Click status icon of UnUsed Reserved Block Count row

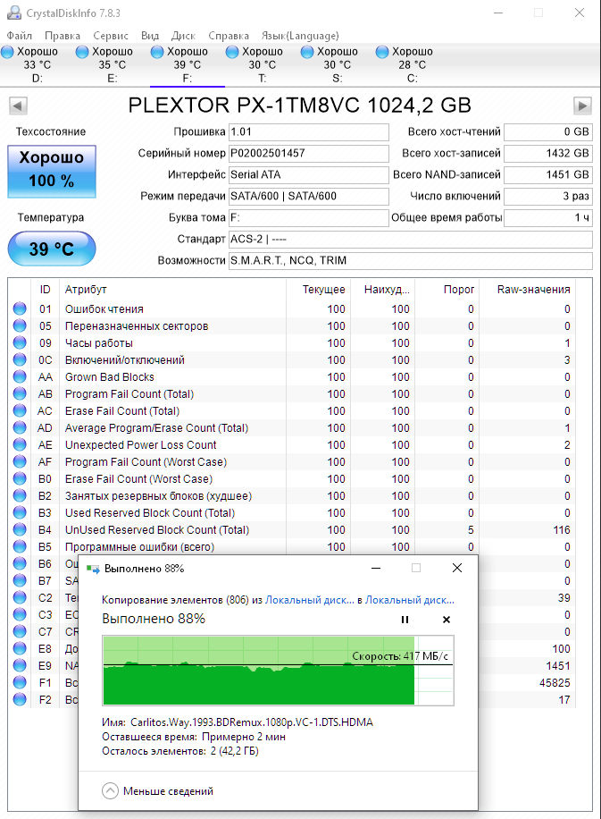click(20, 529)
